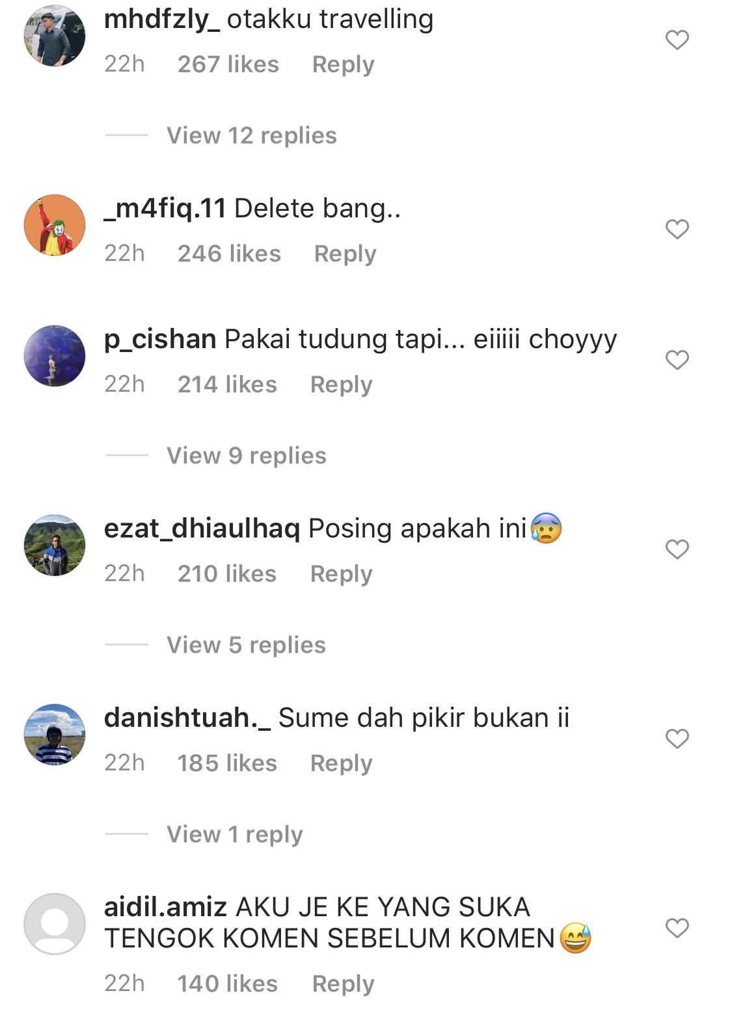Show View 1 reply under danishtuah._
This screenshot has width=732, height=1034.
[x=235, y=834]
